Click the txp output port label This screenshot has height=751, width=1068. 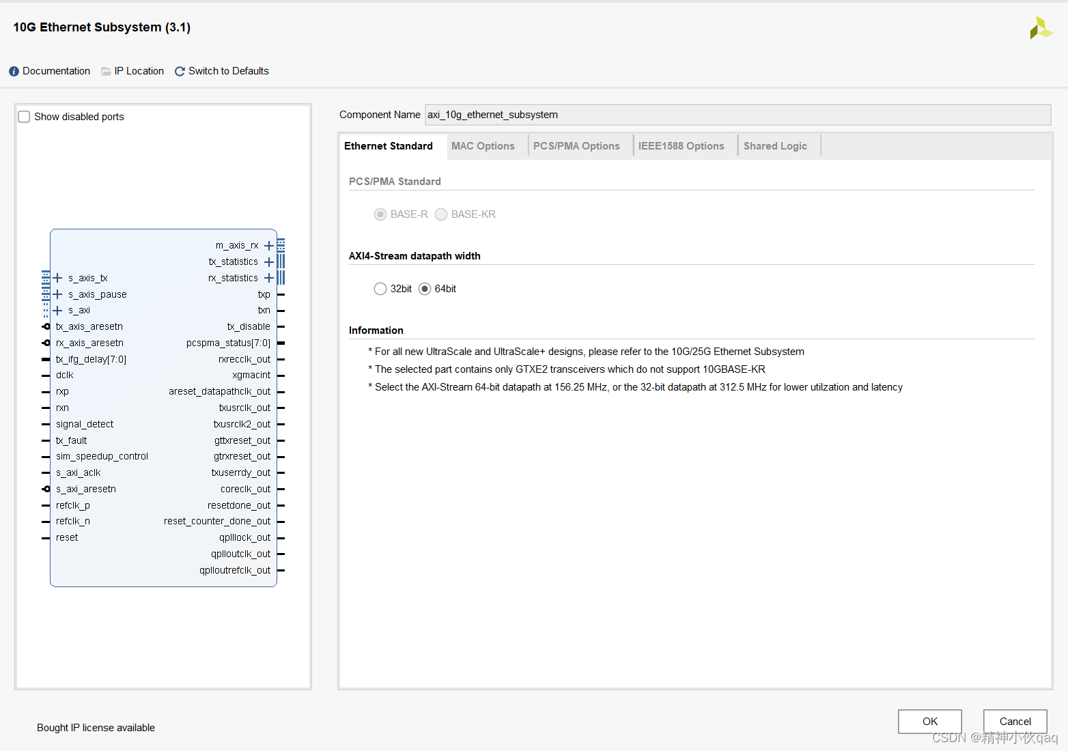(264, 295)
